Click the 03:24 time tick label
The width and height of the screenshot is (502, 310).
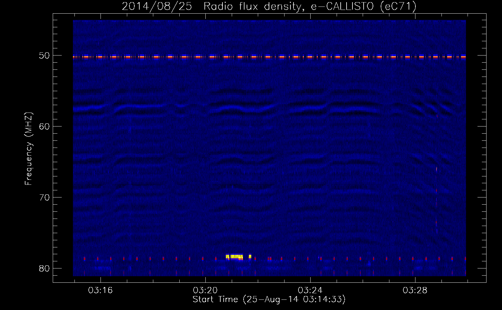[310, 290]
